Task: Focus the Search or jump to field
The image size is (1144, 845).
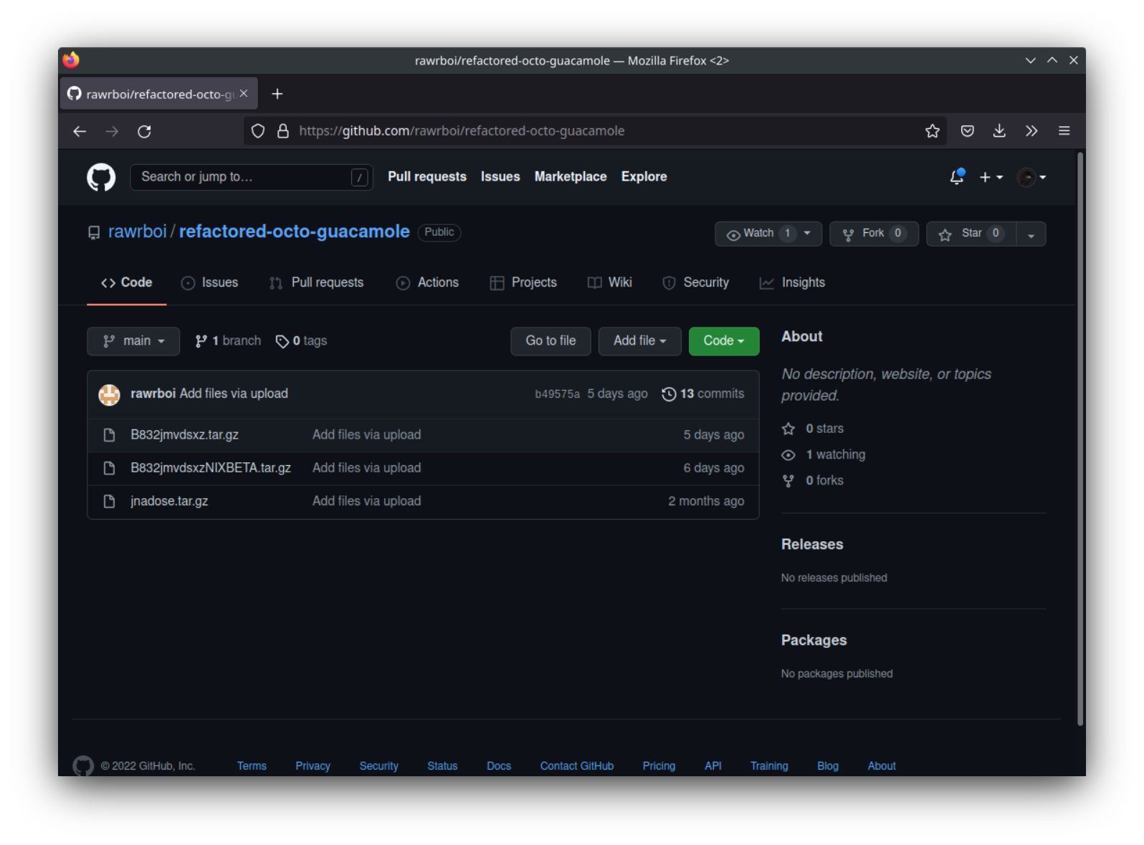Action: click(x=252, y=177)
